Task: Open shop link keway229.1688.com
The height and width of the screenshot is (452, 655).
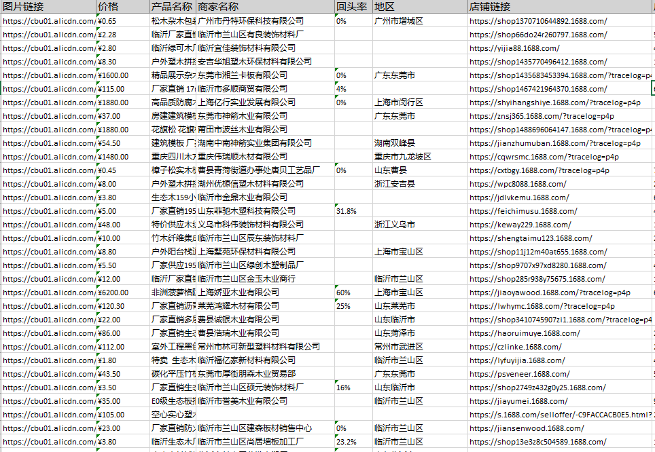Action: [520, 225]
